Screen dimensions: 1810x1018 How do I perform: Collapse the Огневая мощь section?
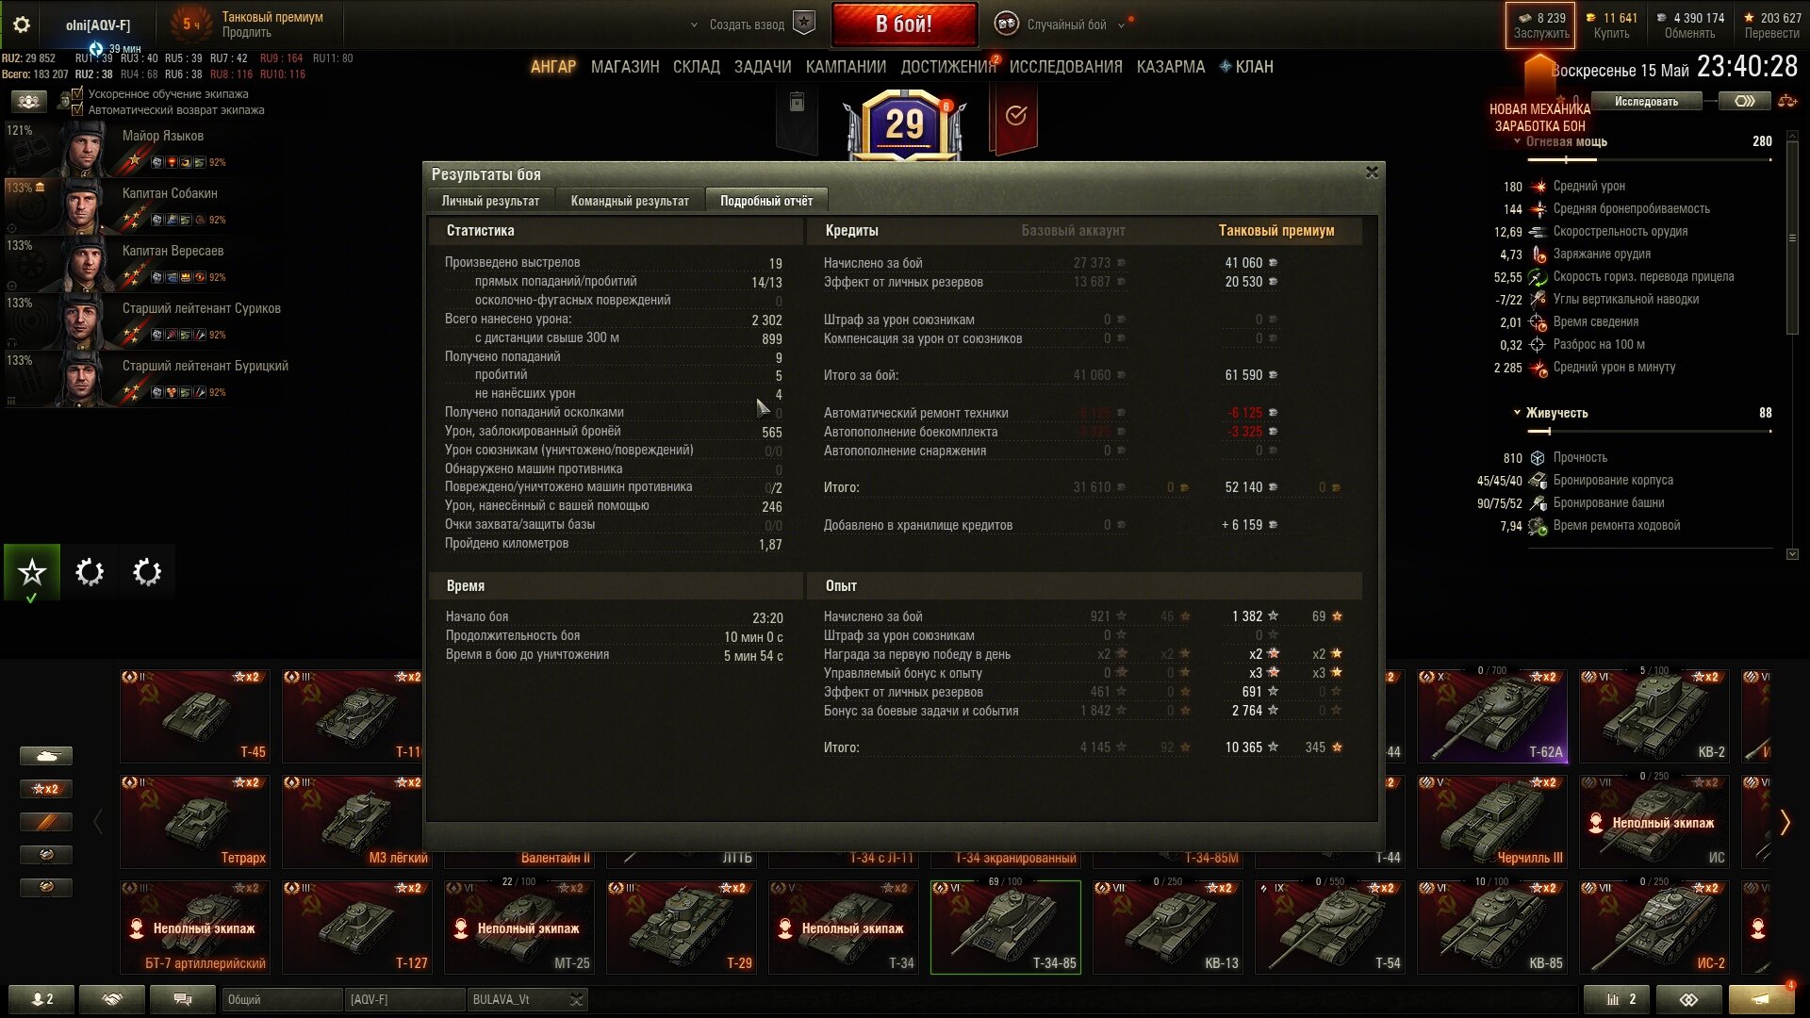1517,141
